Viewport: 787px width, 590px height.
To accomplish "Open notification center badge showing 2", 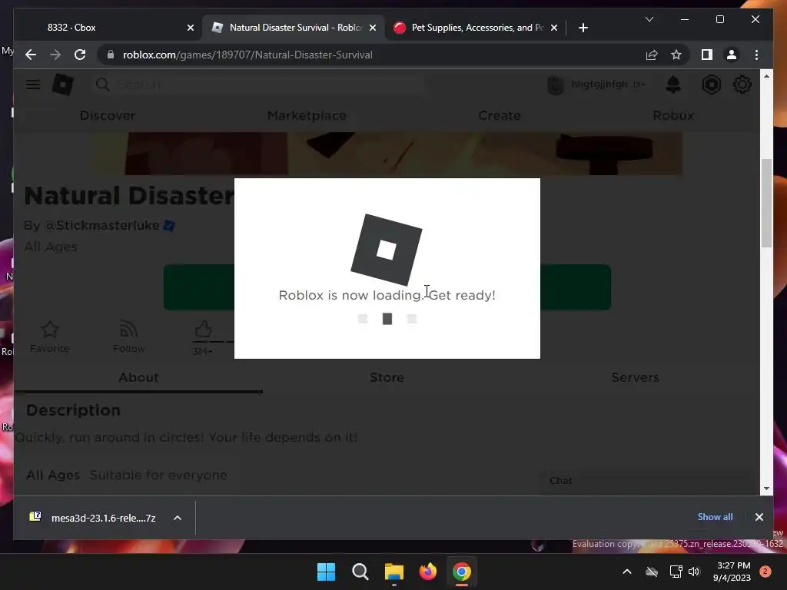I will coord(765,572).
